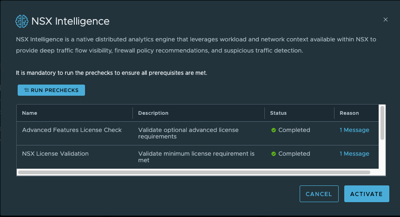Activate NSX Intelligence
The width and height of the screenshot is (400, 217).
coord(367,194)
